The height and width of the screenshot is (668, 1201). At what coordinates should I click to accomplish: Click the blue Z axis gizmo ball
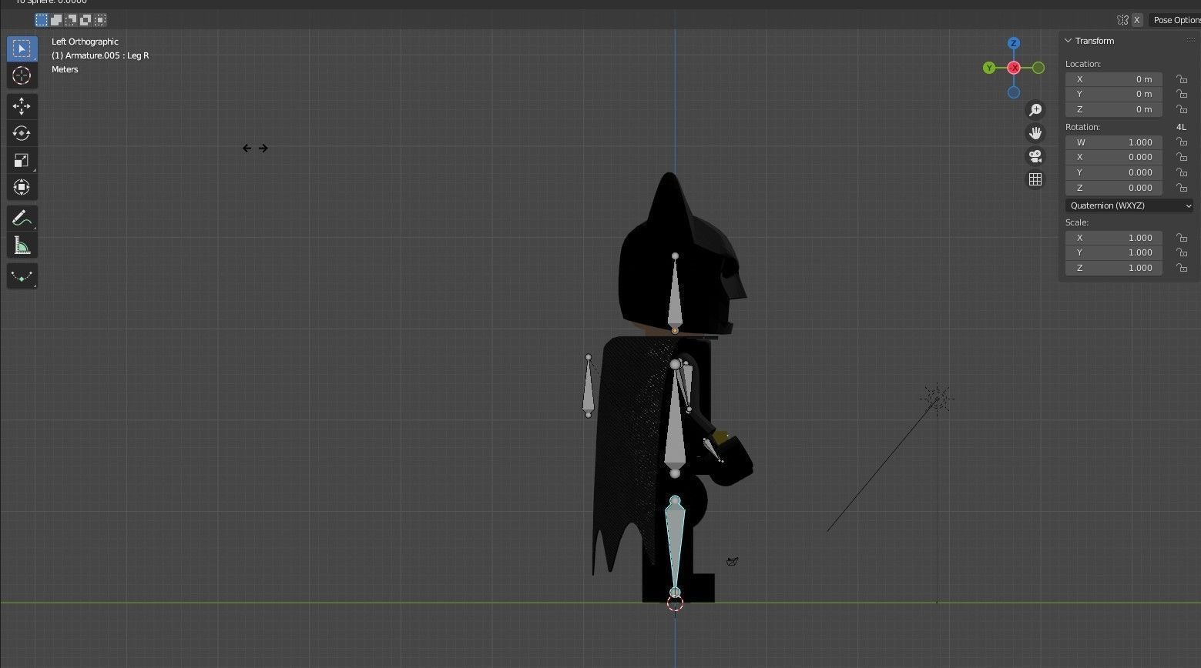[1014, 43]
